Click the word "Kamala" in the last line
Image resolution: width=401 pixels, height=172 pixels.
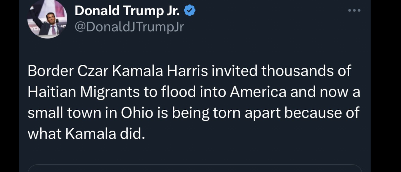pyautogui.click(x=91, y=134)
